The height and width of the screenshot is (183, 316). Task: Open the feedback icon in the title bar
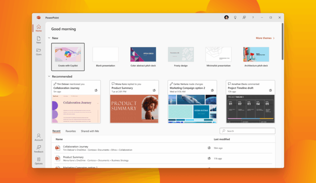pos(244,17)
